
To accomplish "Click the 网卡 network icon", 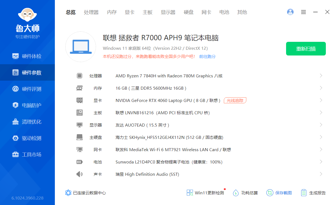I will tap(80, 150).
